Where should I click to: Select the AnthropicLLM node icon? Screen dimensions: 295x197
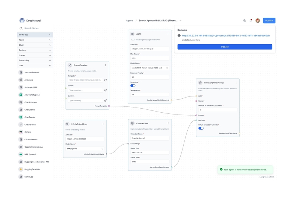tap(21, 87)
